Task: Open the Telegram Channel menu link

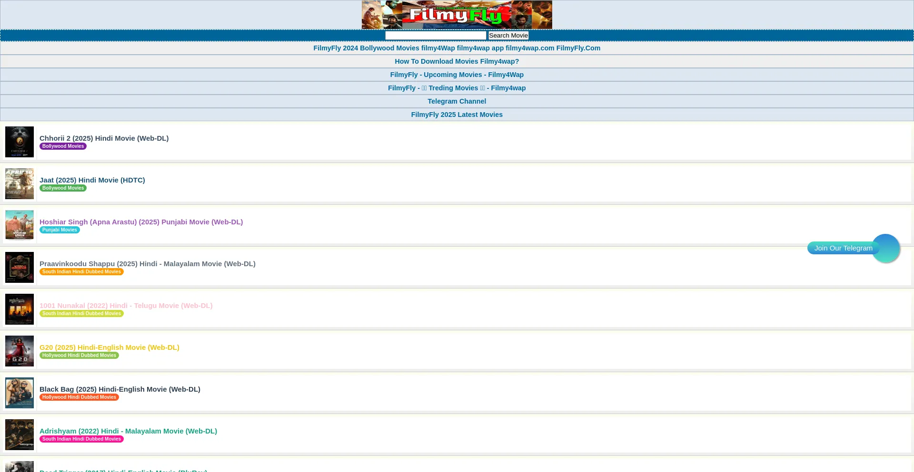Action: click(x=457, y=101)
